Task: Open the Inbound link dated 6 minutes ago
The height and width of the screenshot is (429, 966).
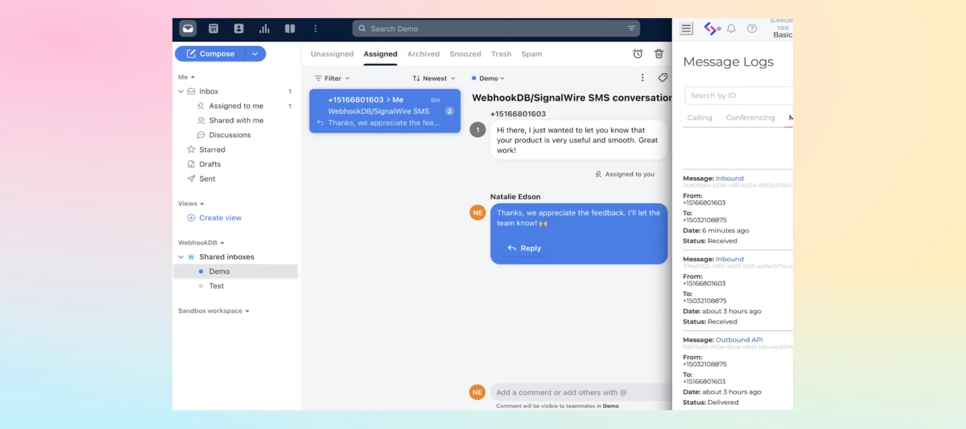Action: (729, 178)
